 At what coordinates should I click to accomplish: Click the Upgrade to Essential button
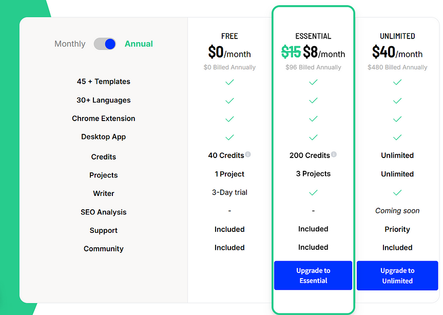[313, 275]
